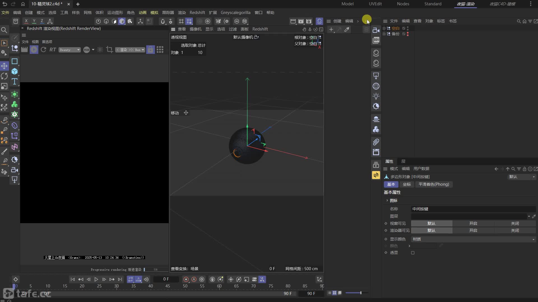Open the 摄像机 menu in viewport
This screenshot has height=302, width=538.
[195, 29]
